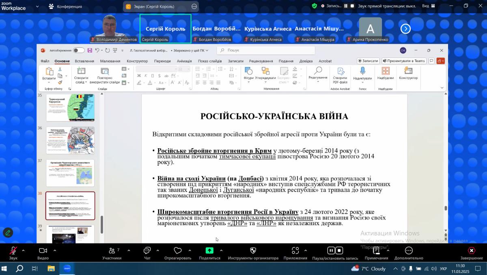
Task: Open the Zoom Chat panel
Action: pos(147,251)
